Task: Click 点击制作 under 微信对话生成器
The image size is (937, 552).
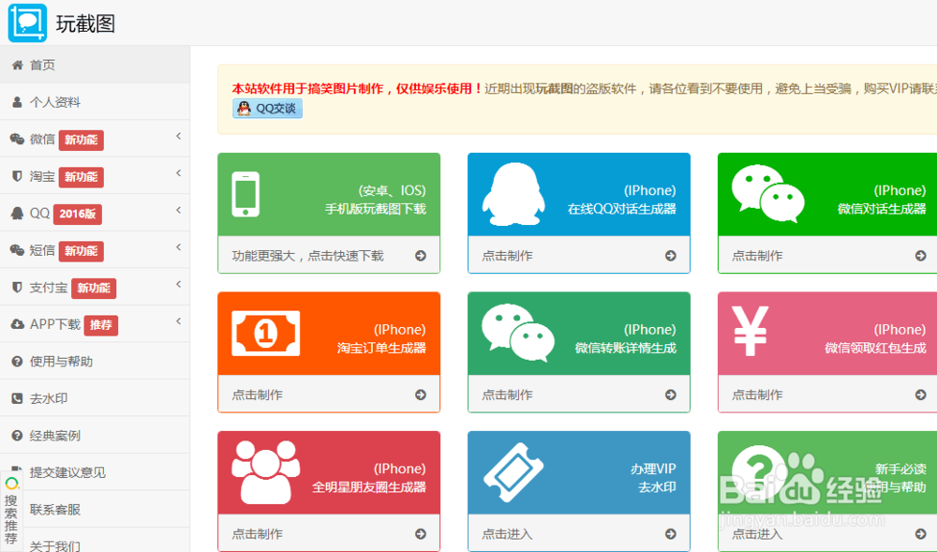Action: click(757, 256)
